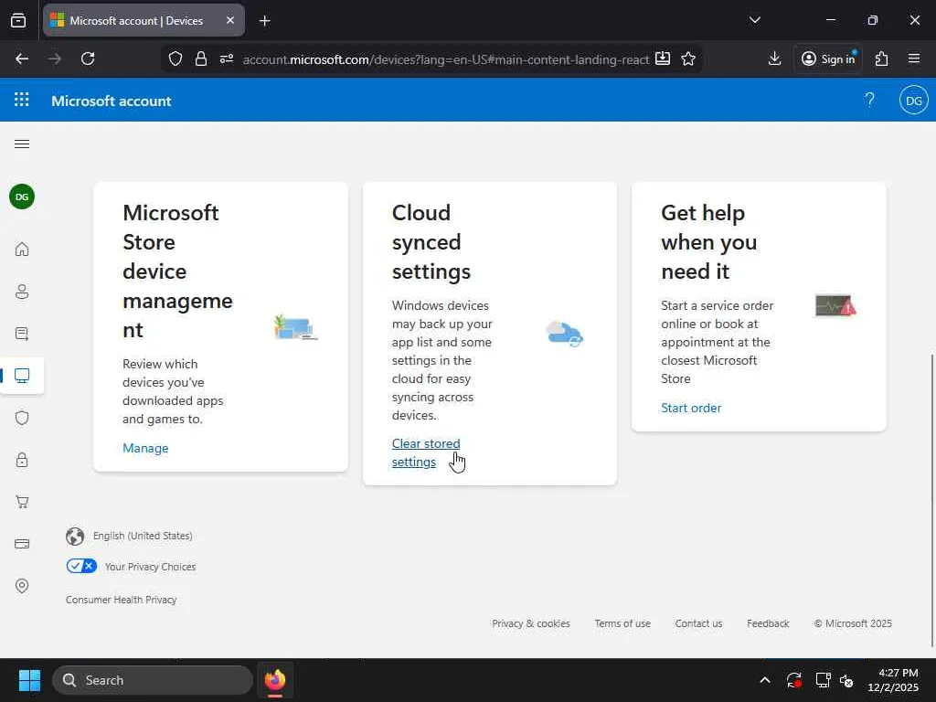Open Privacy & cookies footer link
Image resolution: width=936 pixels, height=702 pixels.
coord(531,623)
